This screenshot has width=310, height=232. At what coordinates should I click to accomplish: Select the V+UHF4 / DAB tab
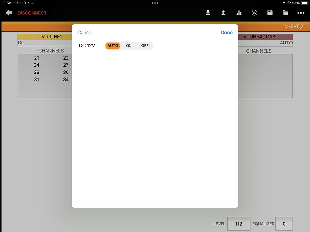coord(265,37)
